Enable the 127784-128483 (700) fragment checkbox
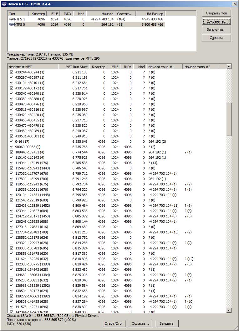The width and height of the screenshot is (239, 331). (x=11, y=232)
